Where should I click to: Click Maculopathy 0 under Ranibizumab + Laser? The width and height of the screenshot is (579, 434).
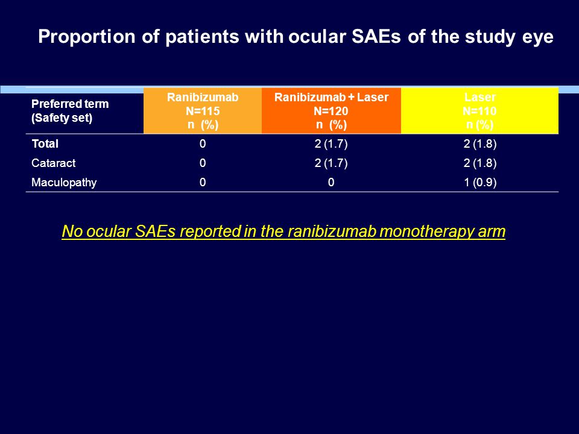point(331,182)
